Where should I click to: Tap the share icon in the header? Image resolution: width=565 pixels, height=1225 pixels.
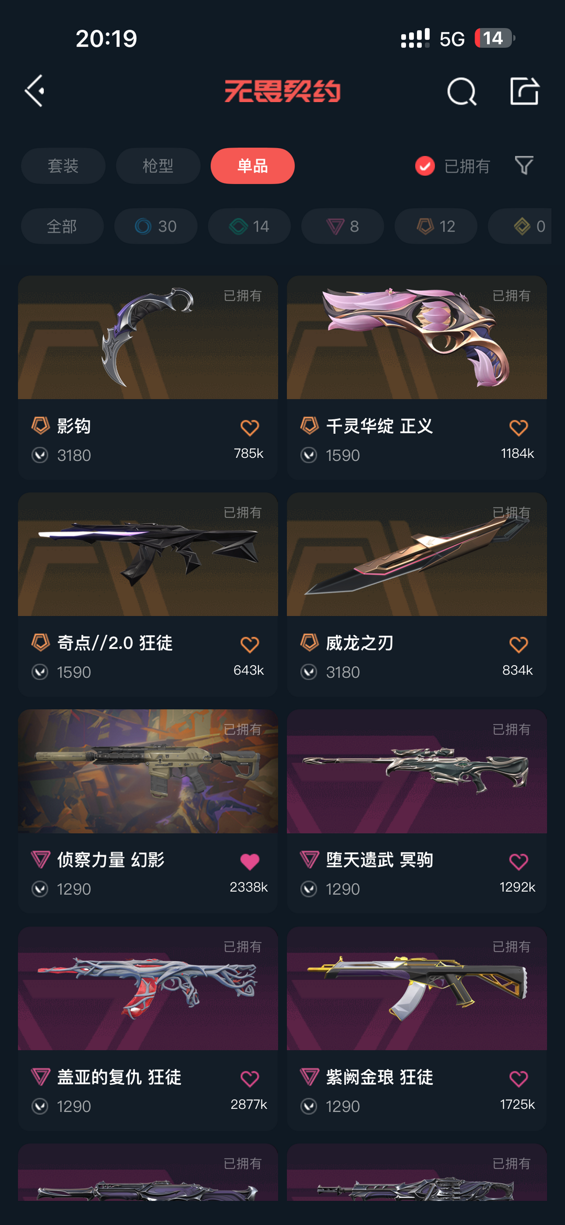(524, 91)
